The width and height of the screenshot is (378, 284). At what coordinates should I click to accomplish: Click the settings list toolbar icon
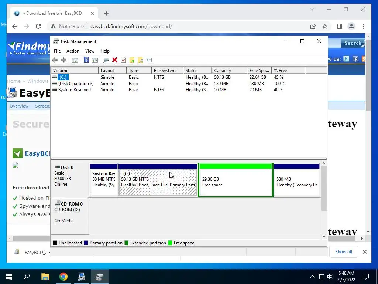point(149,60)
